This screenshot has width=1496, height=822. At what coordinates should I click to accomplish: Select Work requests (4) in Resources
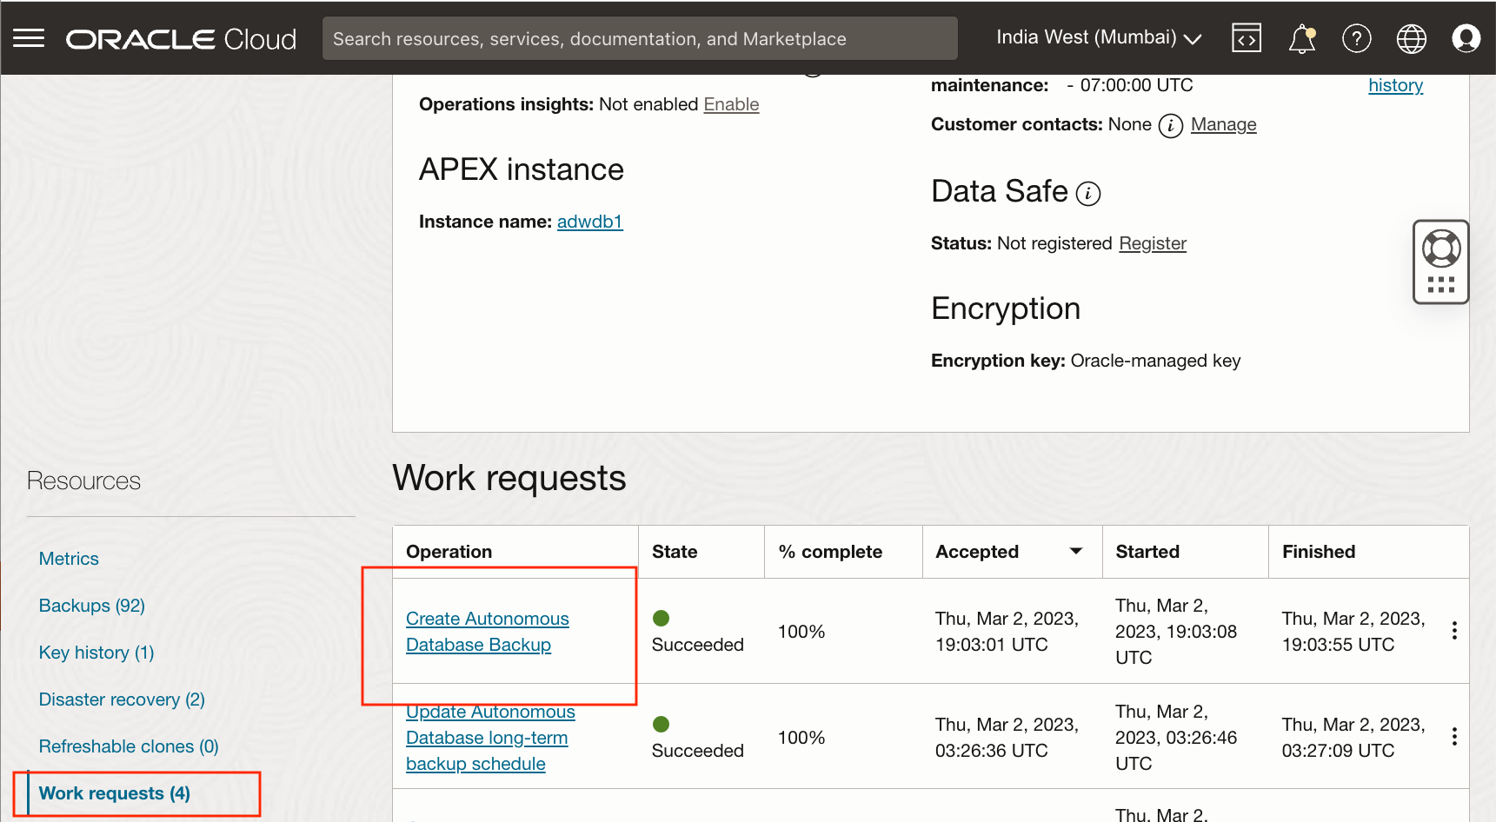click(115, 793)
